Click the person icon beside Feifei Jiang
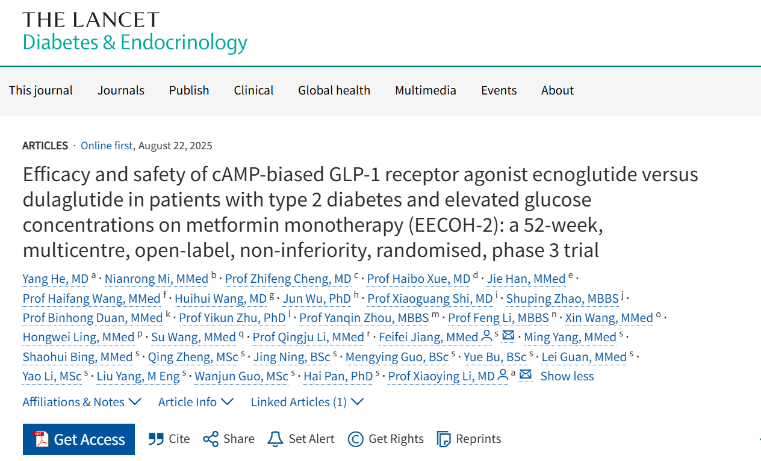Screen dimensions: 761x461 pos(486,336)
